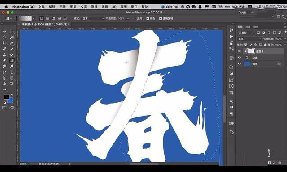Switch to the 通道 channels tab

(248, 27)
